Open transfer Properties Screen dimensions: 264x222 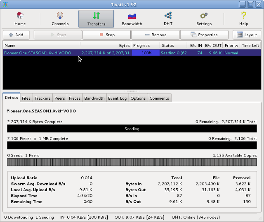[x=204, y=35]
